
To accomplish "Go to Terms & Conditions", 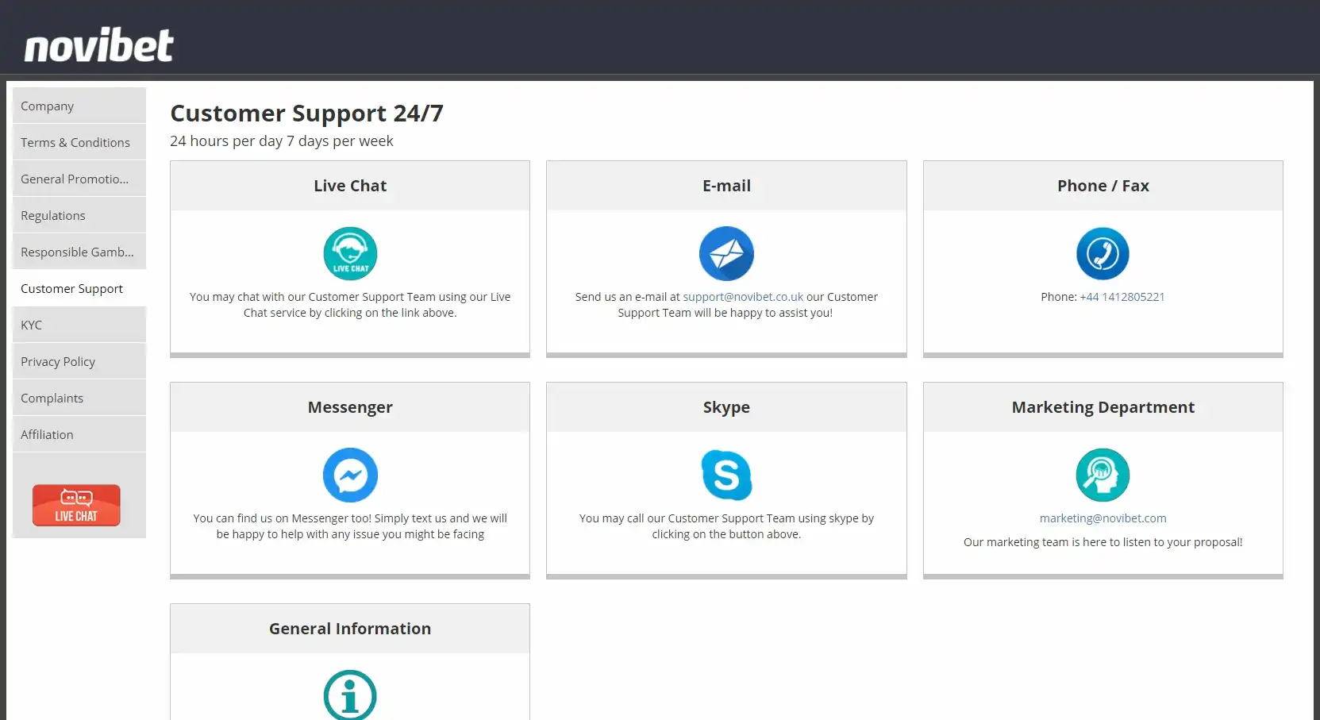I will [x=79, y=142].
